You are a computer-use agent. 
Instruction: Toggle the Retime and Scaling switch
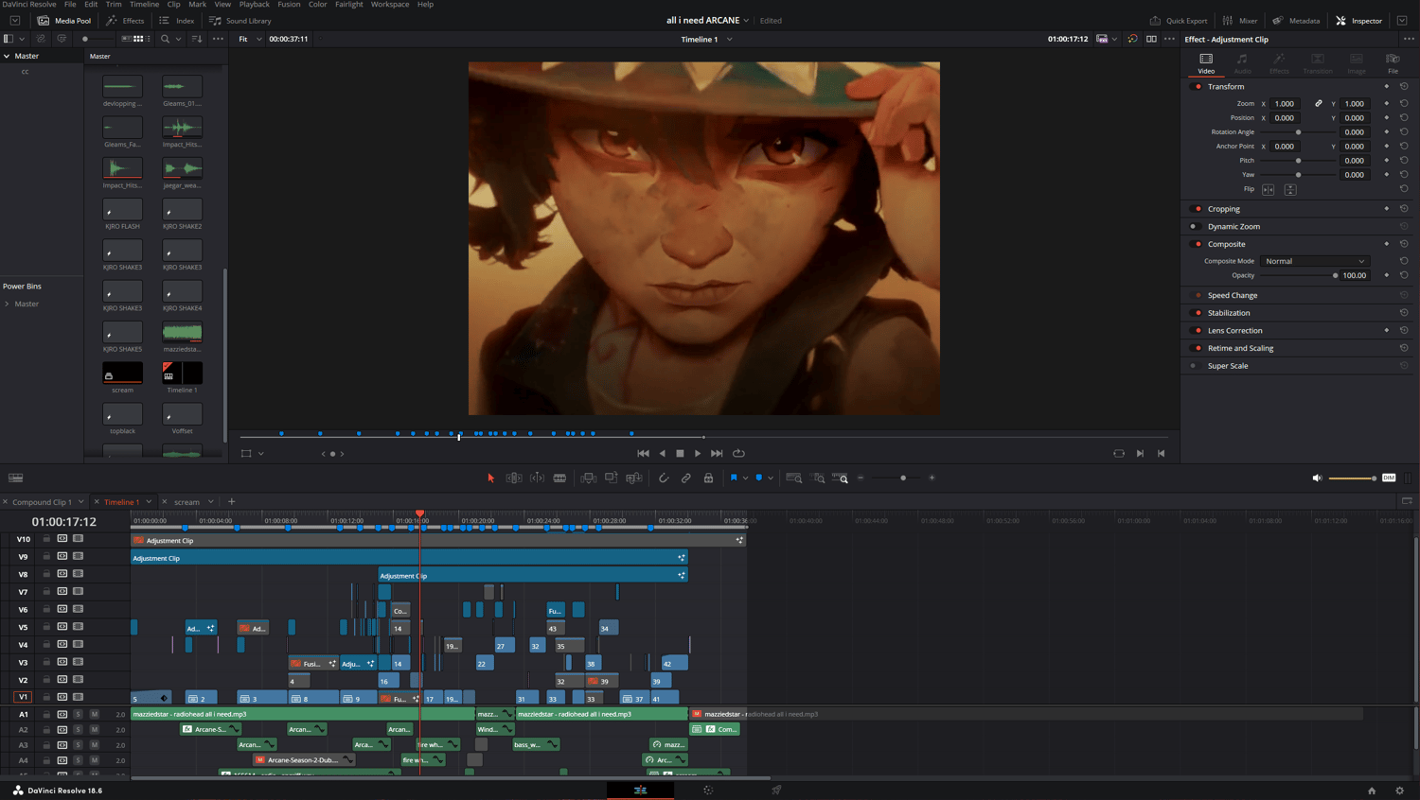[1198, 348]
